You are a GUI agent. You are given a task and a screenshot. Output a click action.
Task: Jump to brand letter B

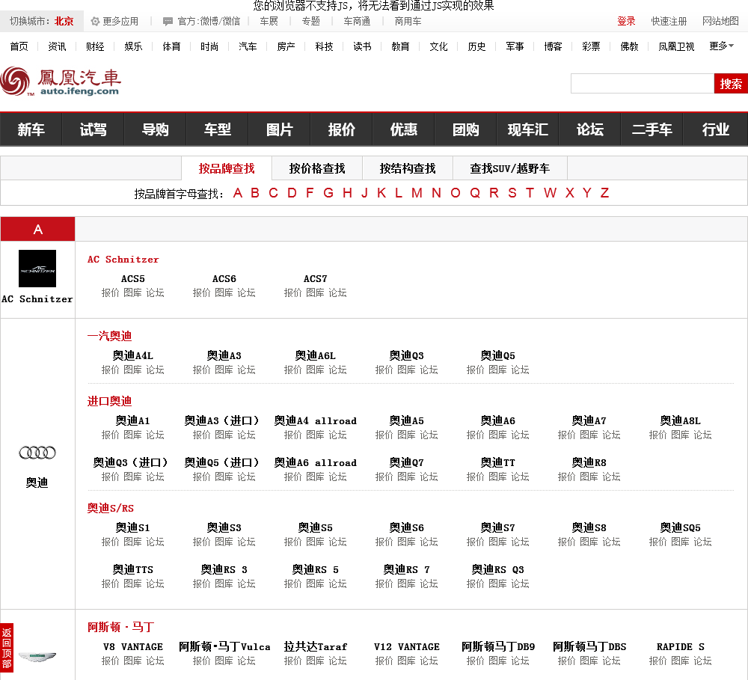(x=255, y=193)
